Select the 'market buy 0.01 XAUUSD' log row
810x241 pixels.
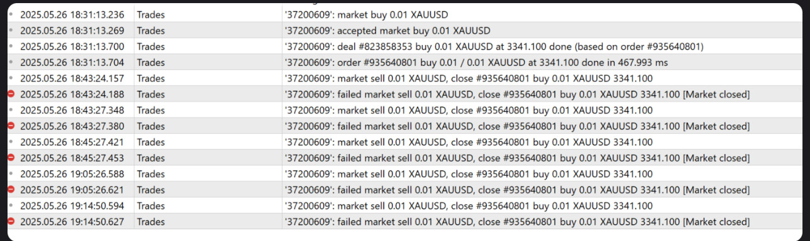[x=404, y=14]
